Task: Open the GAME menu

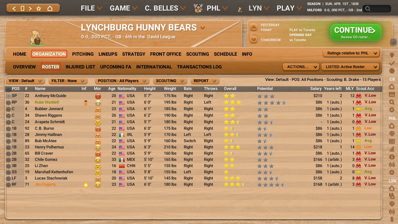Action: click(x=123, y=8)
